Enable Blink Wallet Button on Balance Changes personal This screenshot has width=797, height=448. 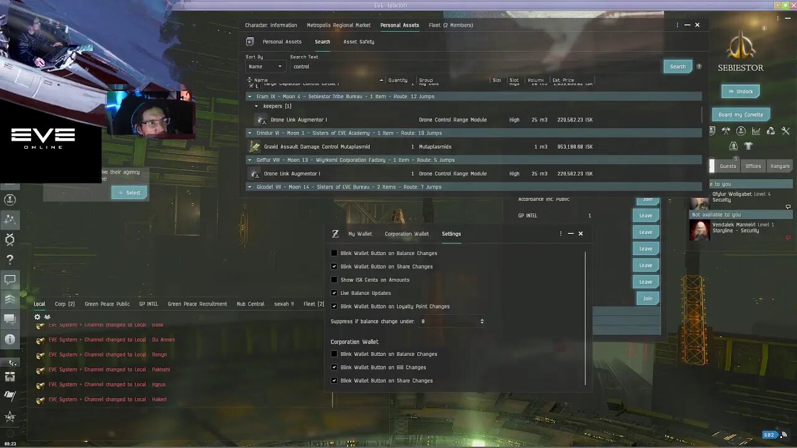[334, 253]
